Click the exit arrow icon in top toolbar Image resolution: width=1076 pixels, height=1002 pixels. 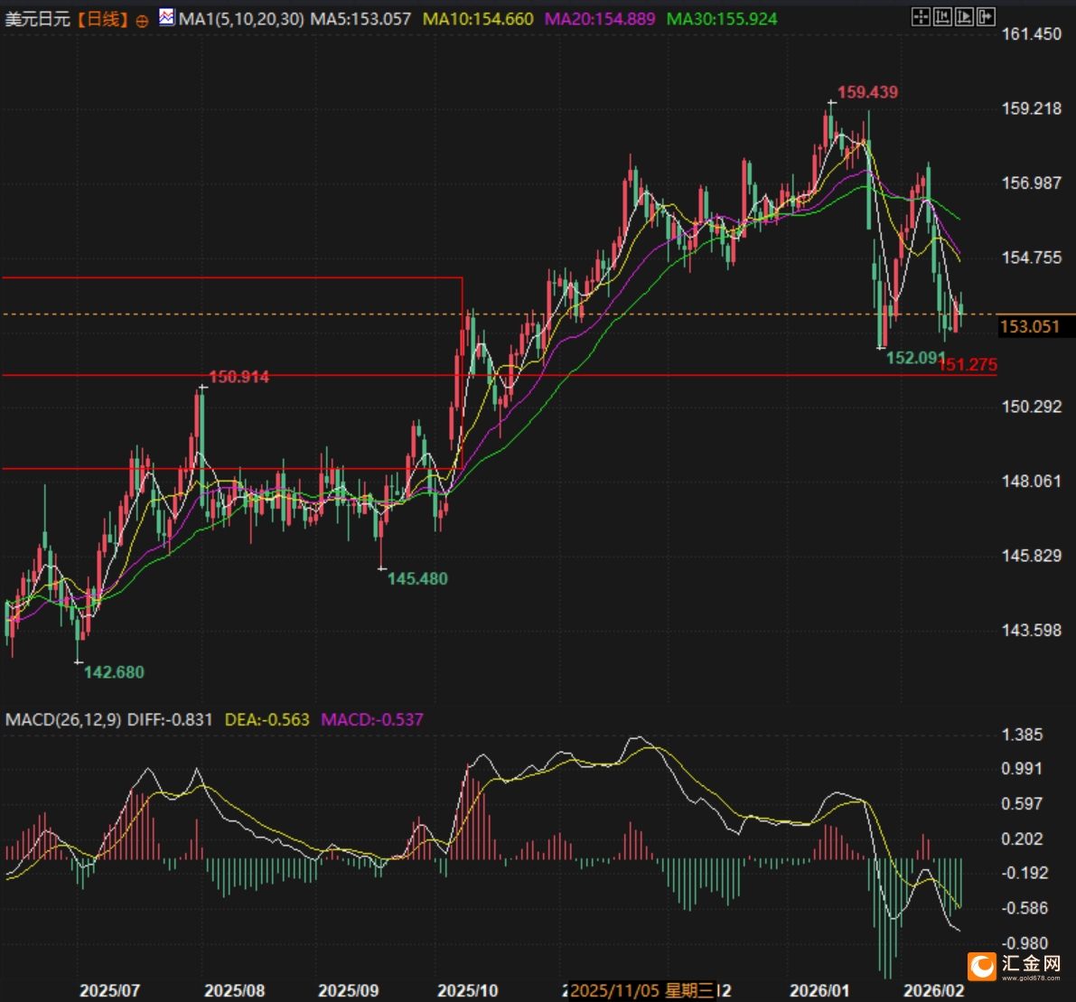coord(986,16)
